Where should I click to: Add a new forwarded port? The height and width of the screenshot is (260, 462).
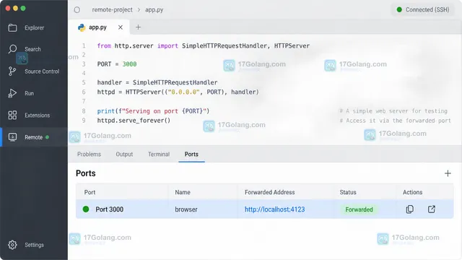[x=448, y=173]
